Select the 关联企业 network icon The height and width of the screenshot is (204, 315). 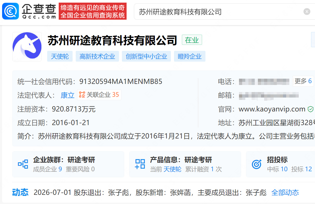click(82, 95)
